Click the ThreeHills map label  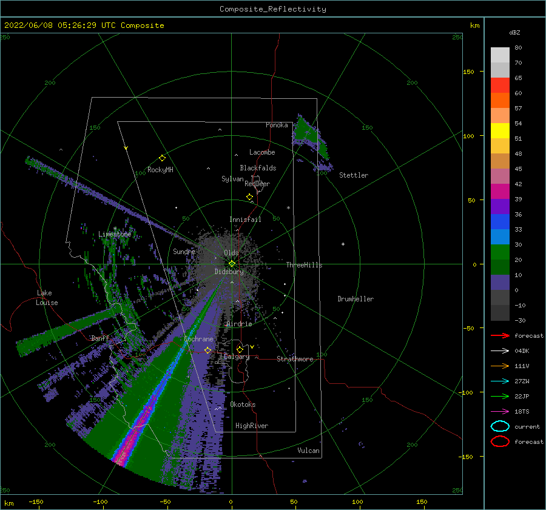click(x=305, y=265)
